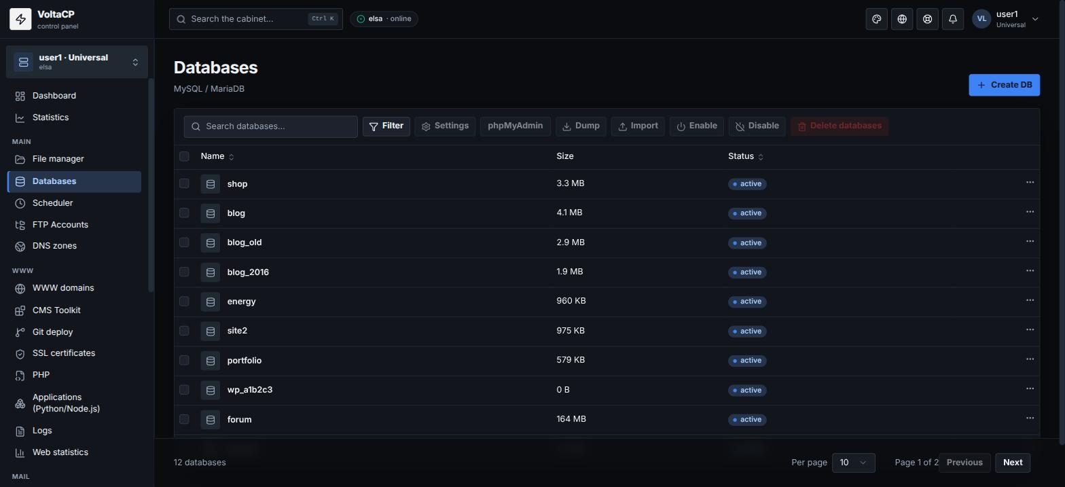Sort databases by Name column
The width and height of the screenshot is (1065, 487).
[217, 156]
